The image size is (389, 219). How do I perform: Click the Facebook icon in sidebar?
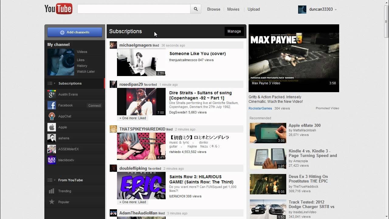52,105
